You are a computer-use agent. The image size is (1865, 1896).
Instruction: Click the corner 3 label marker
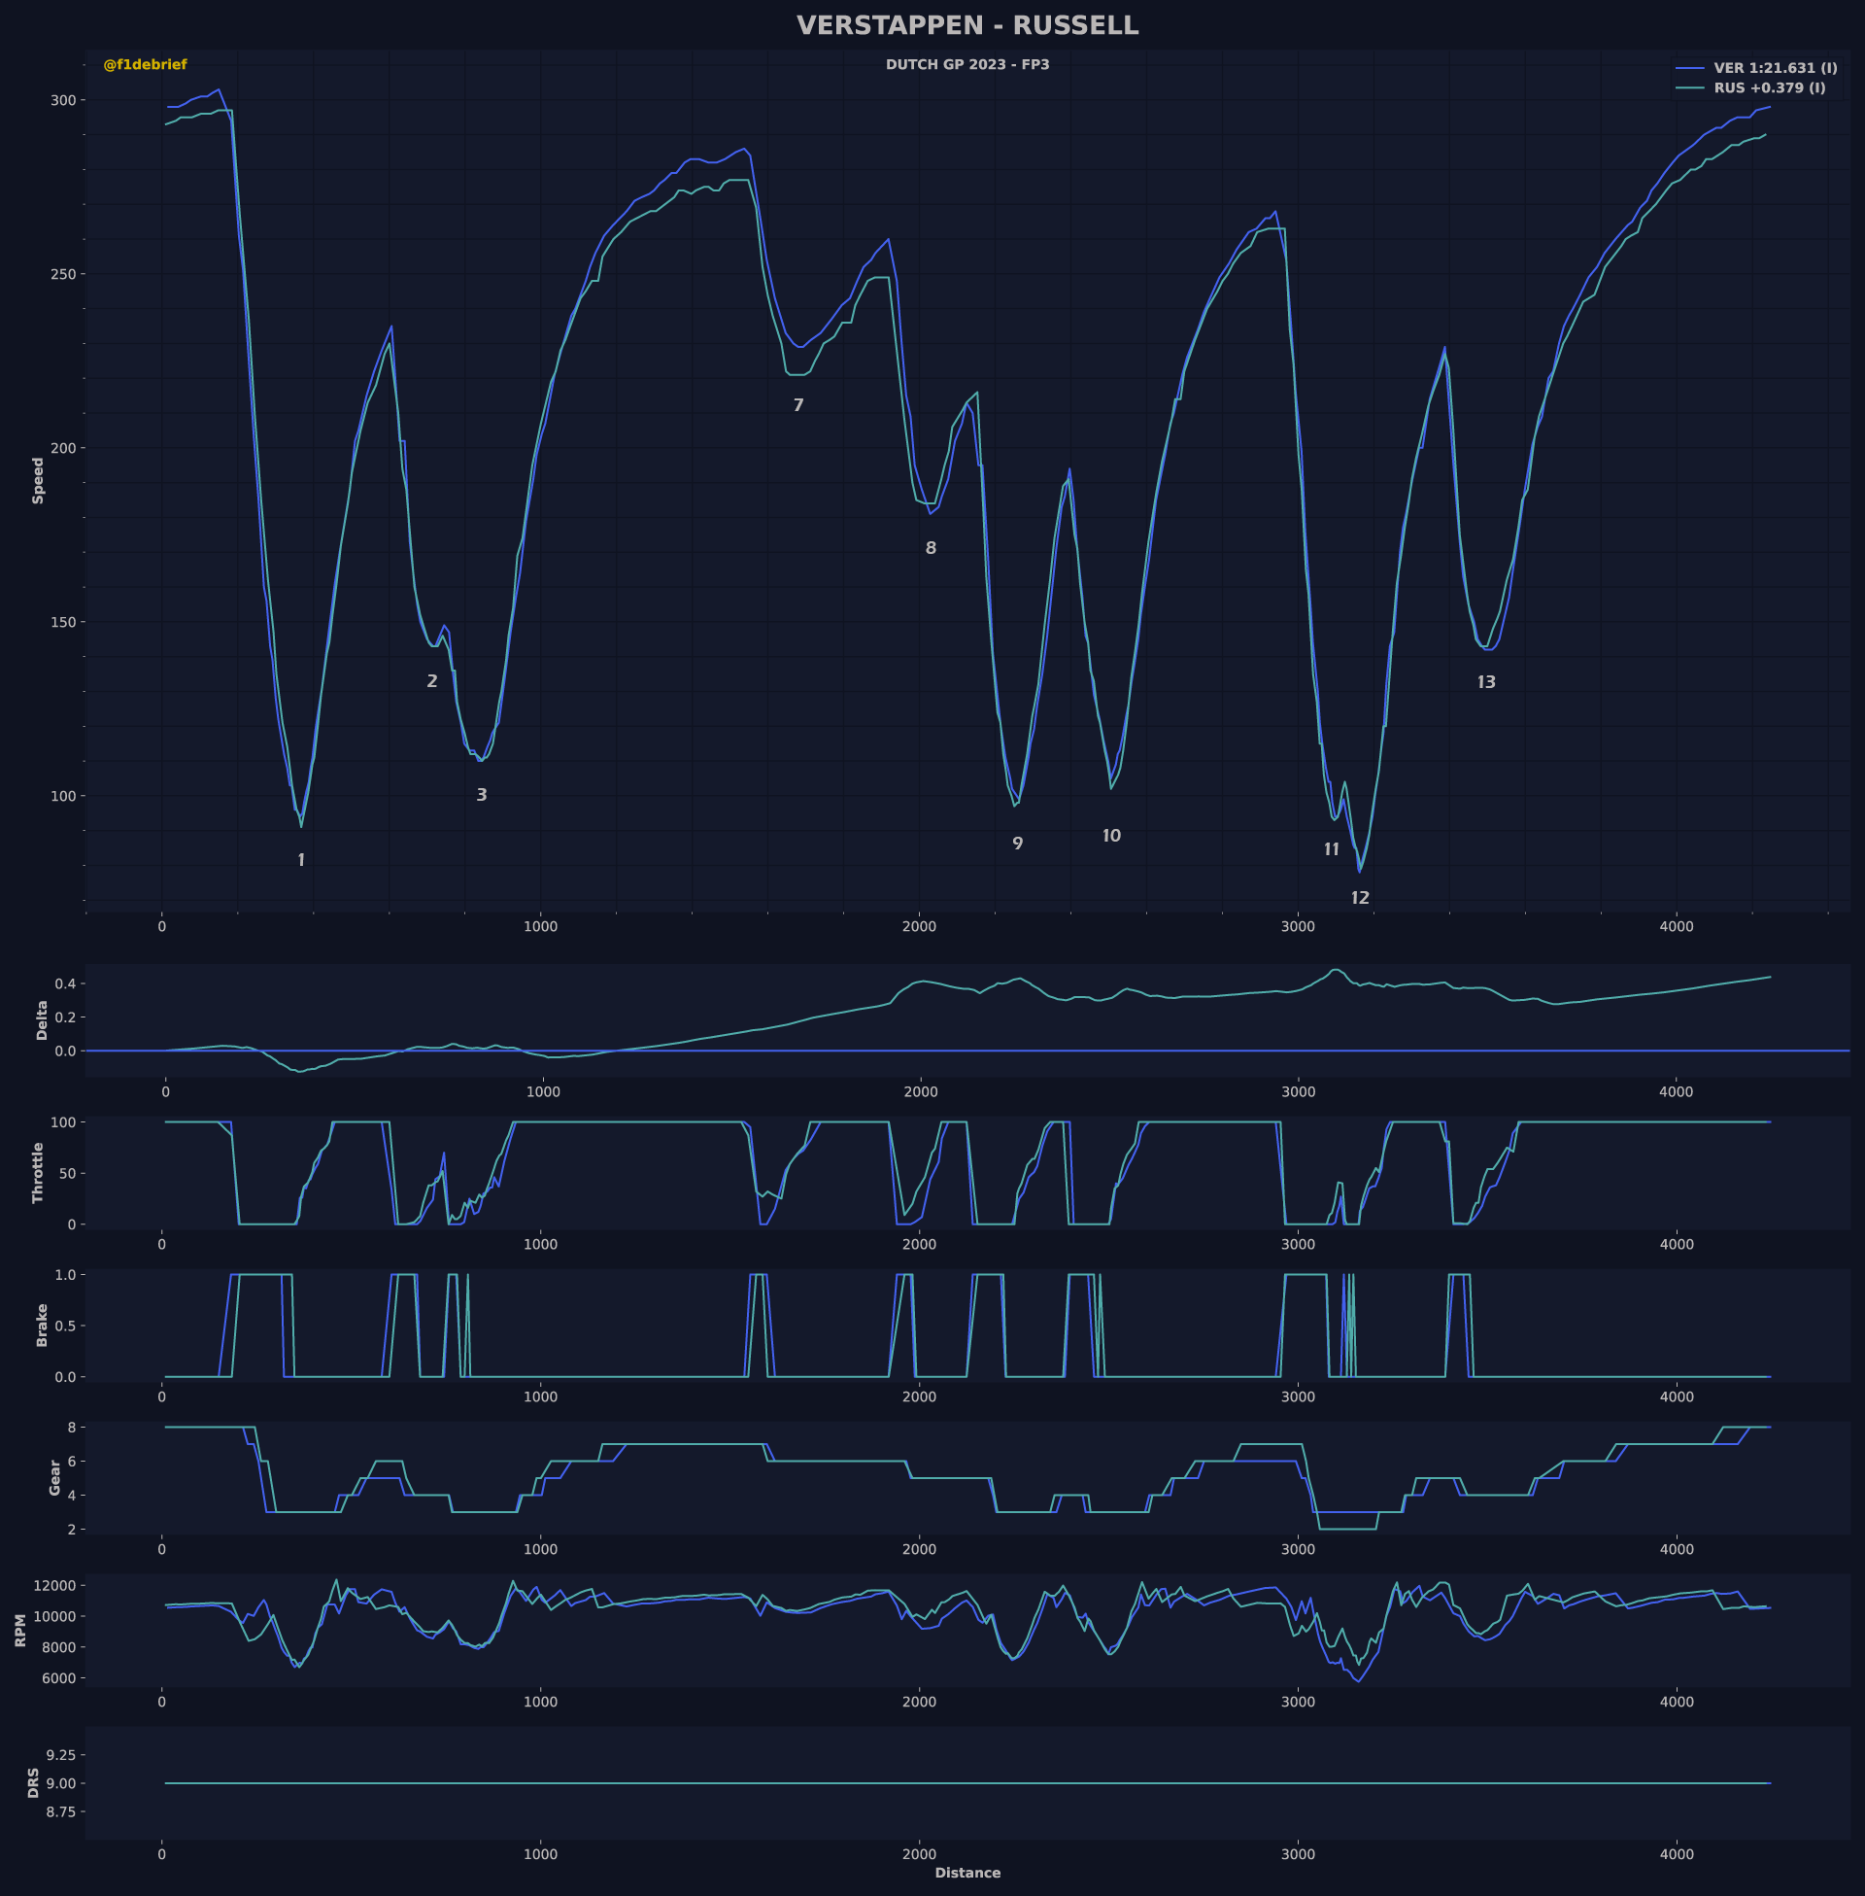481,795
